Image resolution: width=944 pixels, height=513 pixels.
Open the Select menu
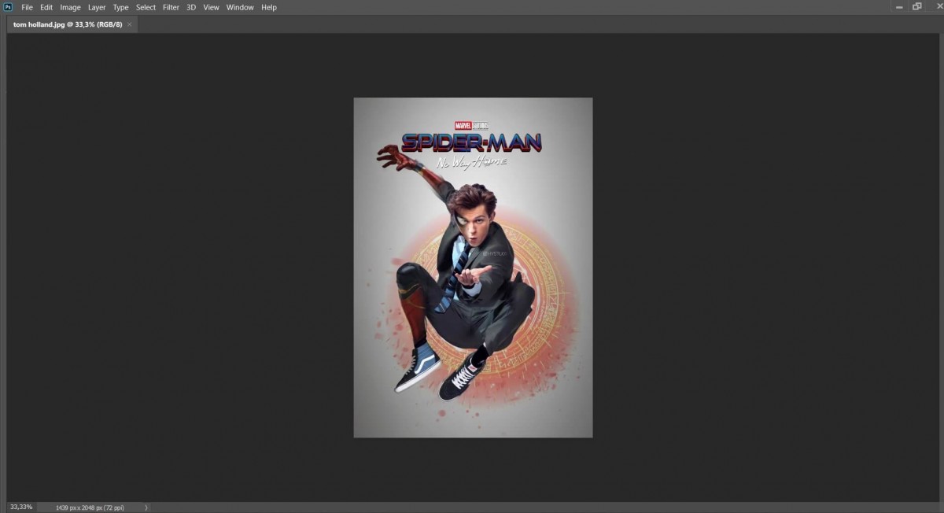point(146,7)
